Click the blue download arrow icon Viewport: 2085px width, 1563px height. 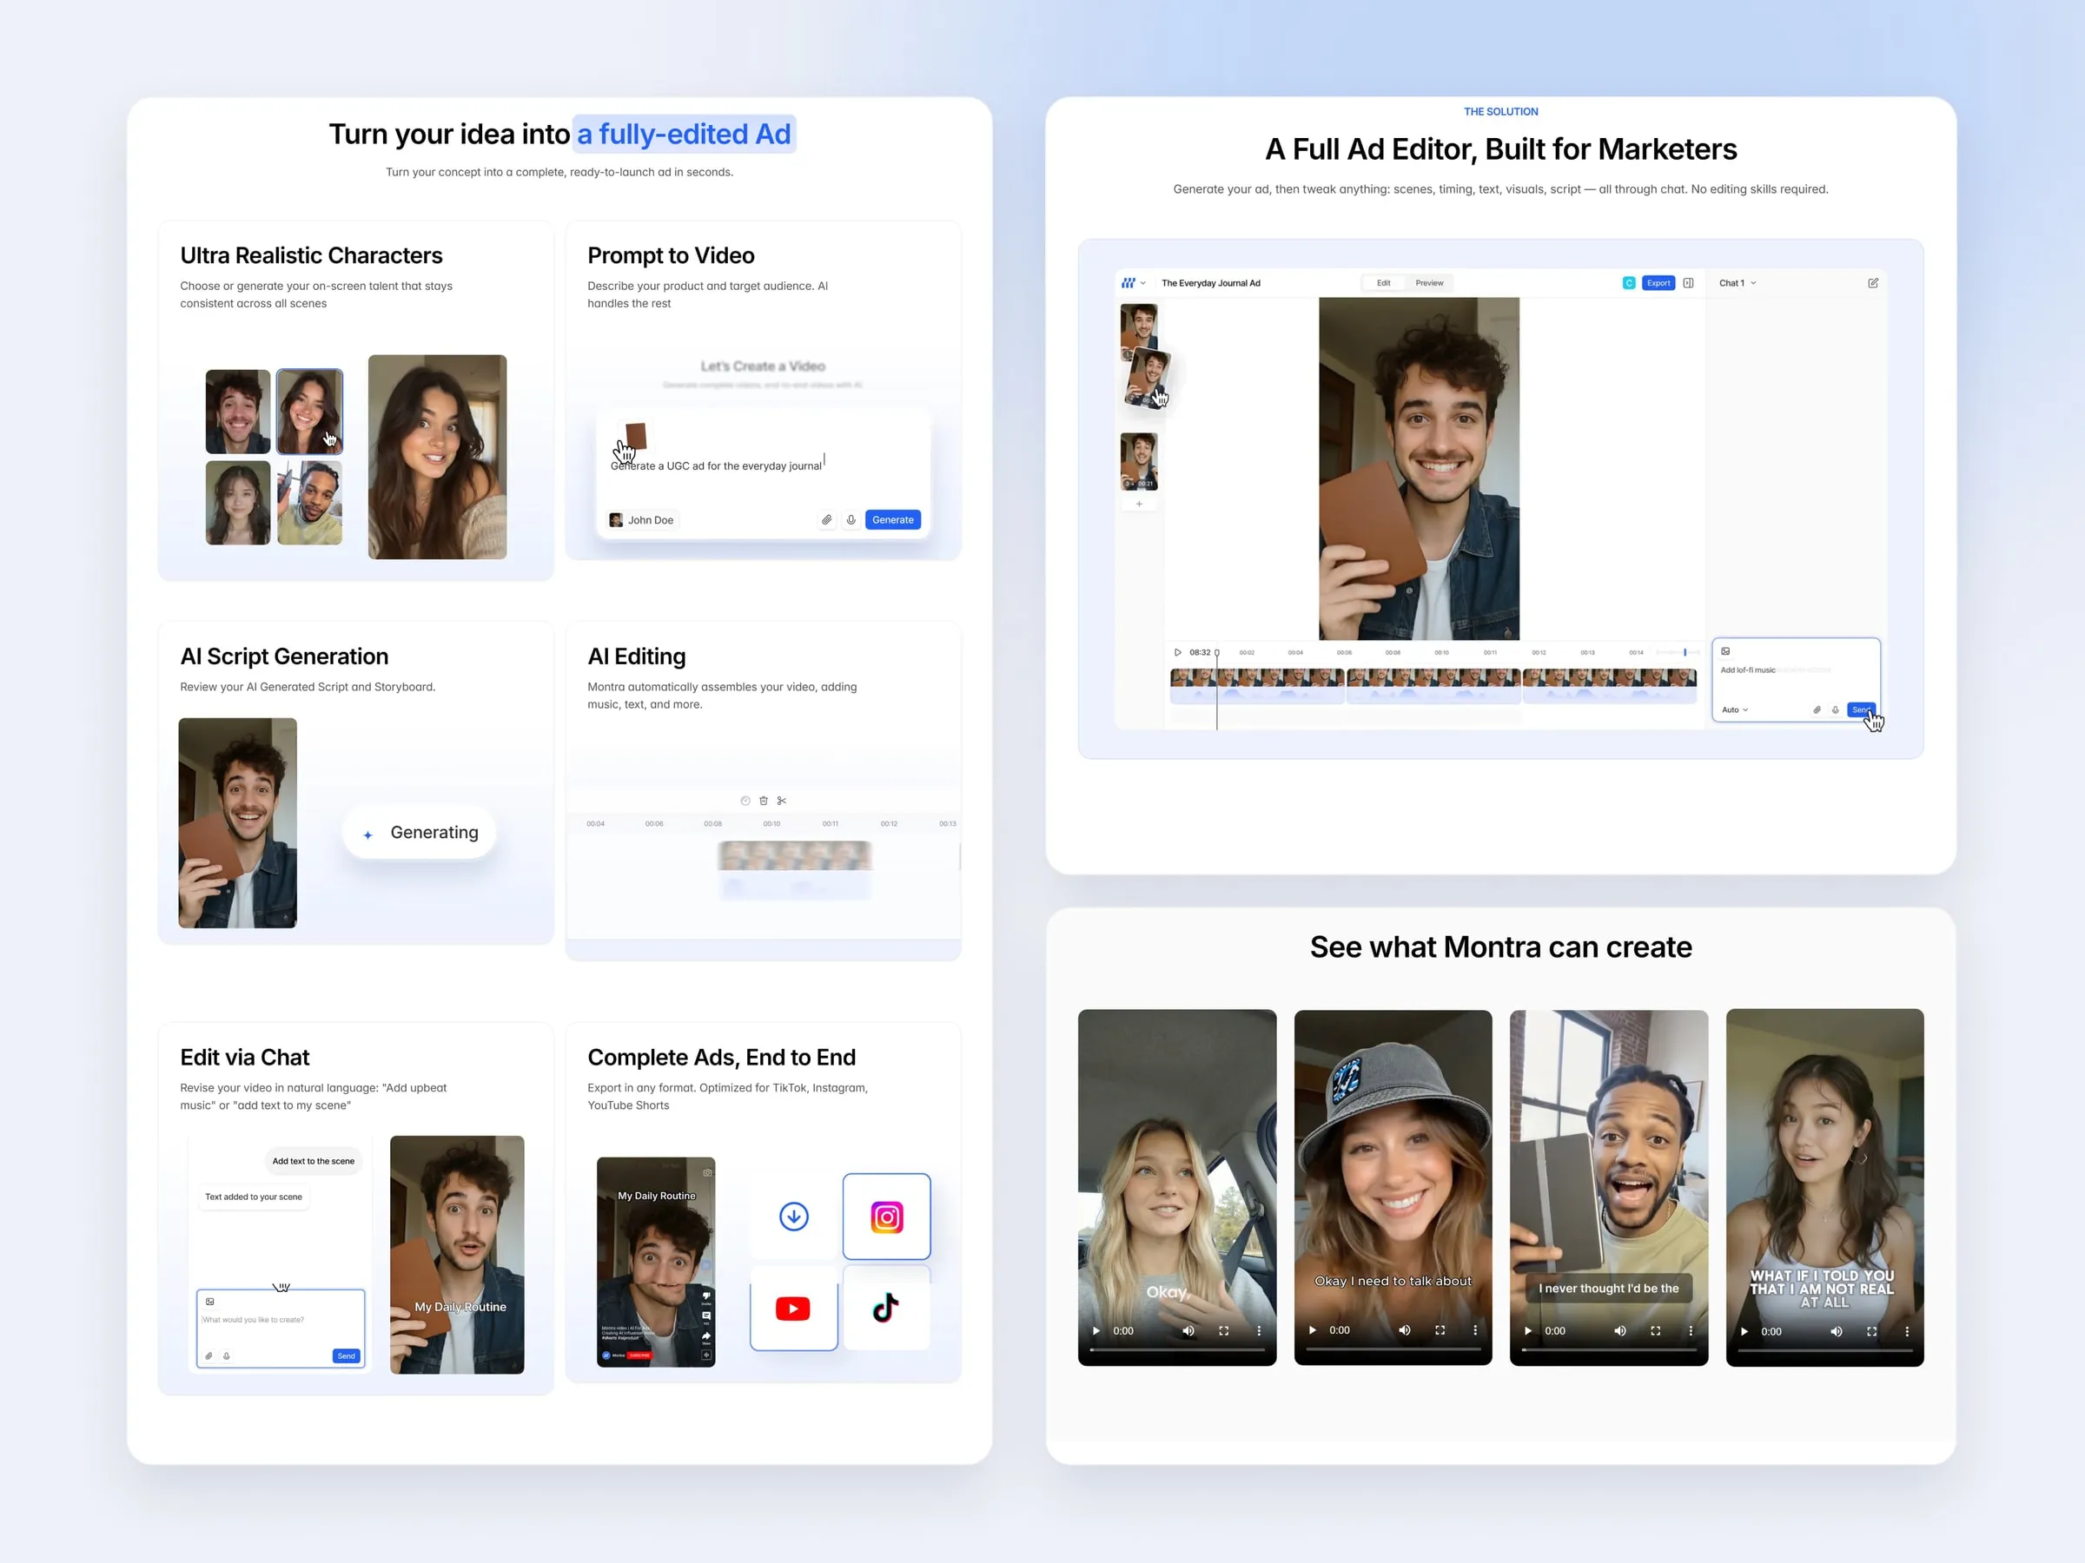[794, 1217]
